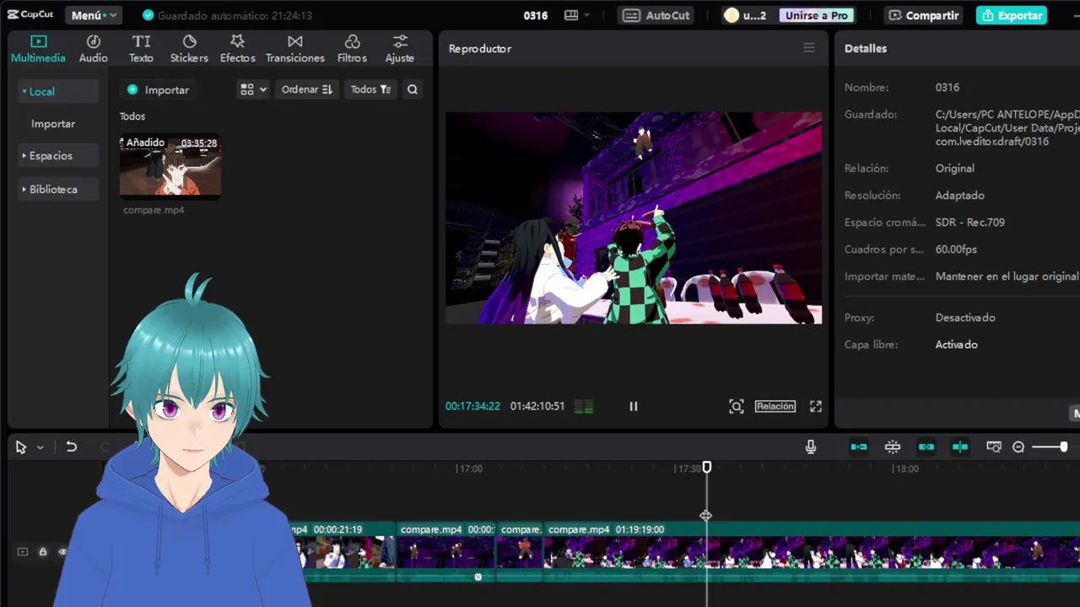This screenshot has width=1080, height=607.
Task: Click the 17:00 ruler mark
Action: pos(469,469)
